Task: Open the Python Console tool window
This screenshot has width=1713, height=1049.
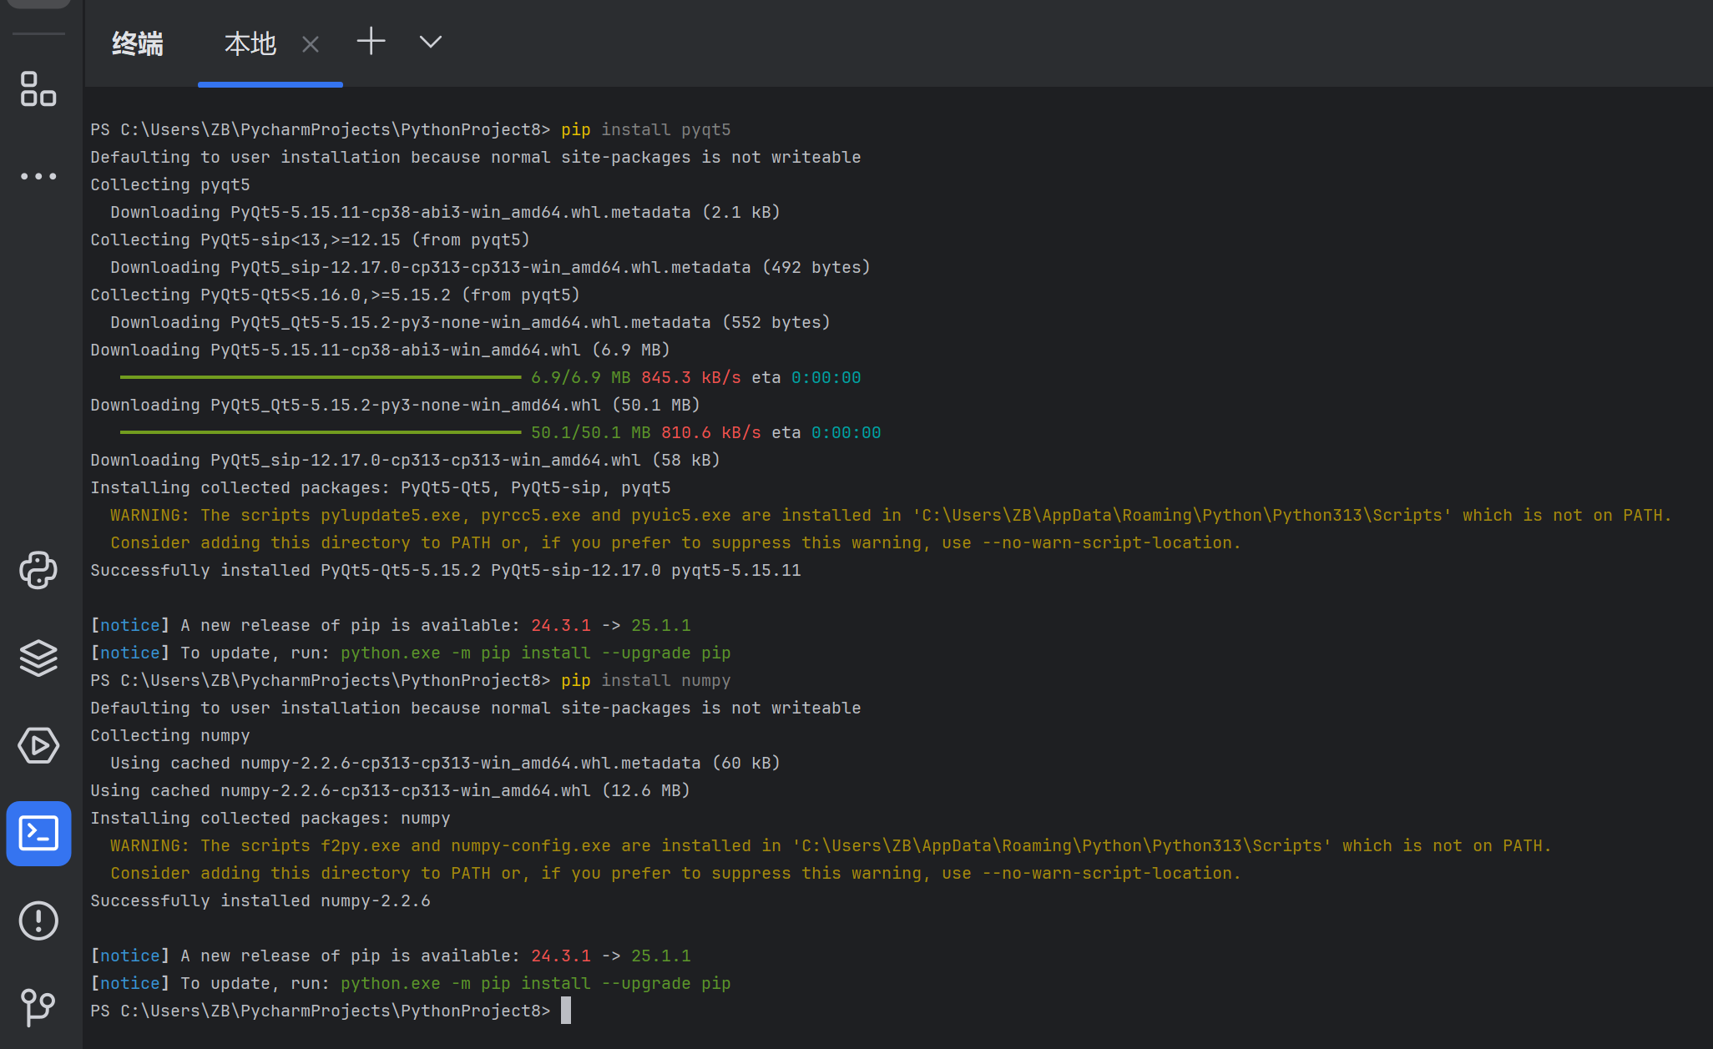Action: [x=38, y=571]
